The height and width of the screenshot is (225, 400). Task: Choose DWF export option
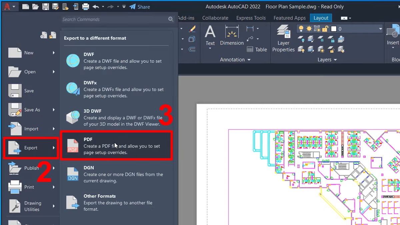tap(117, 61)
